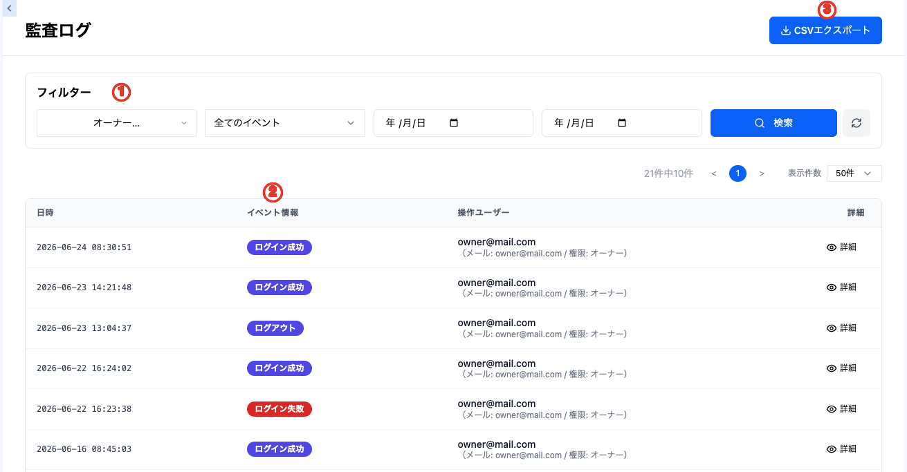Click the timestamp 2026-06-23 14:21:48

(x=84, y=287)
